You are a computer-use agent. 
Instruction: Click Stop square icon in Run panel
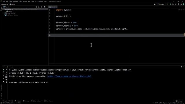pyautogui.click(x=3, y=75)
